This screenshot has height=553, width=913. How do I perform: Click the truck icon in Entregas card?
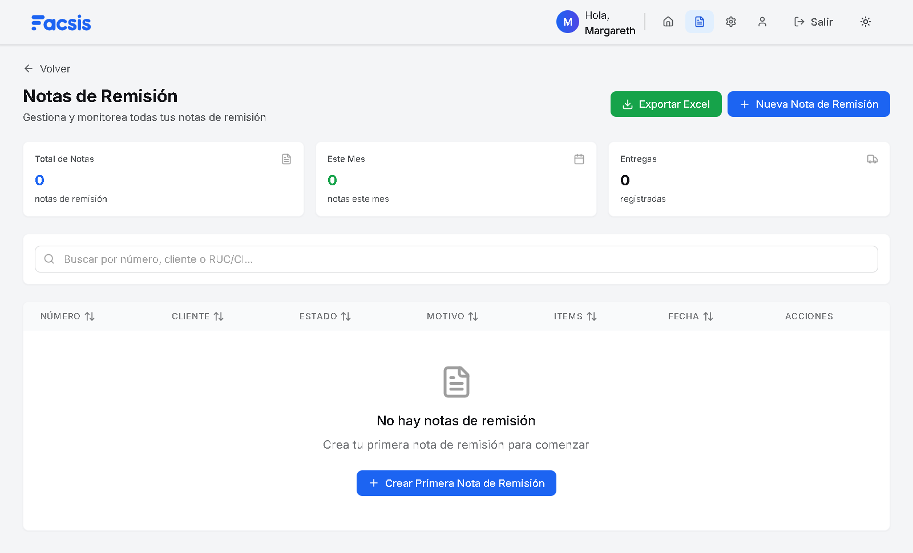pos(872,159)
